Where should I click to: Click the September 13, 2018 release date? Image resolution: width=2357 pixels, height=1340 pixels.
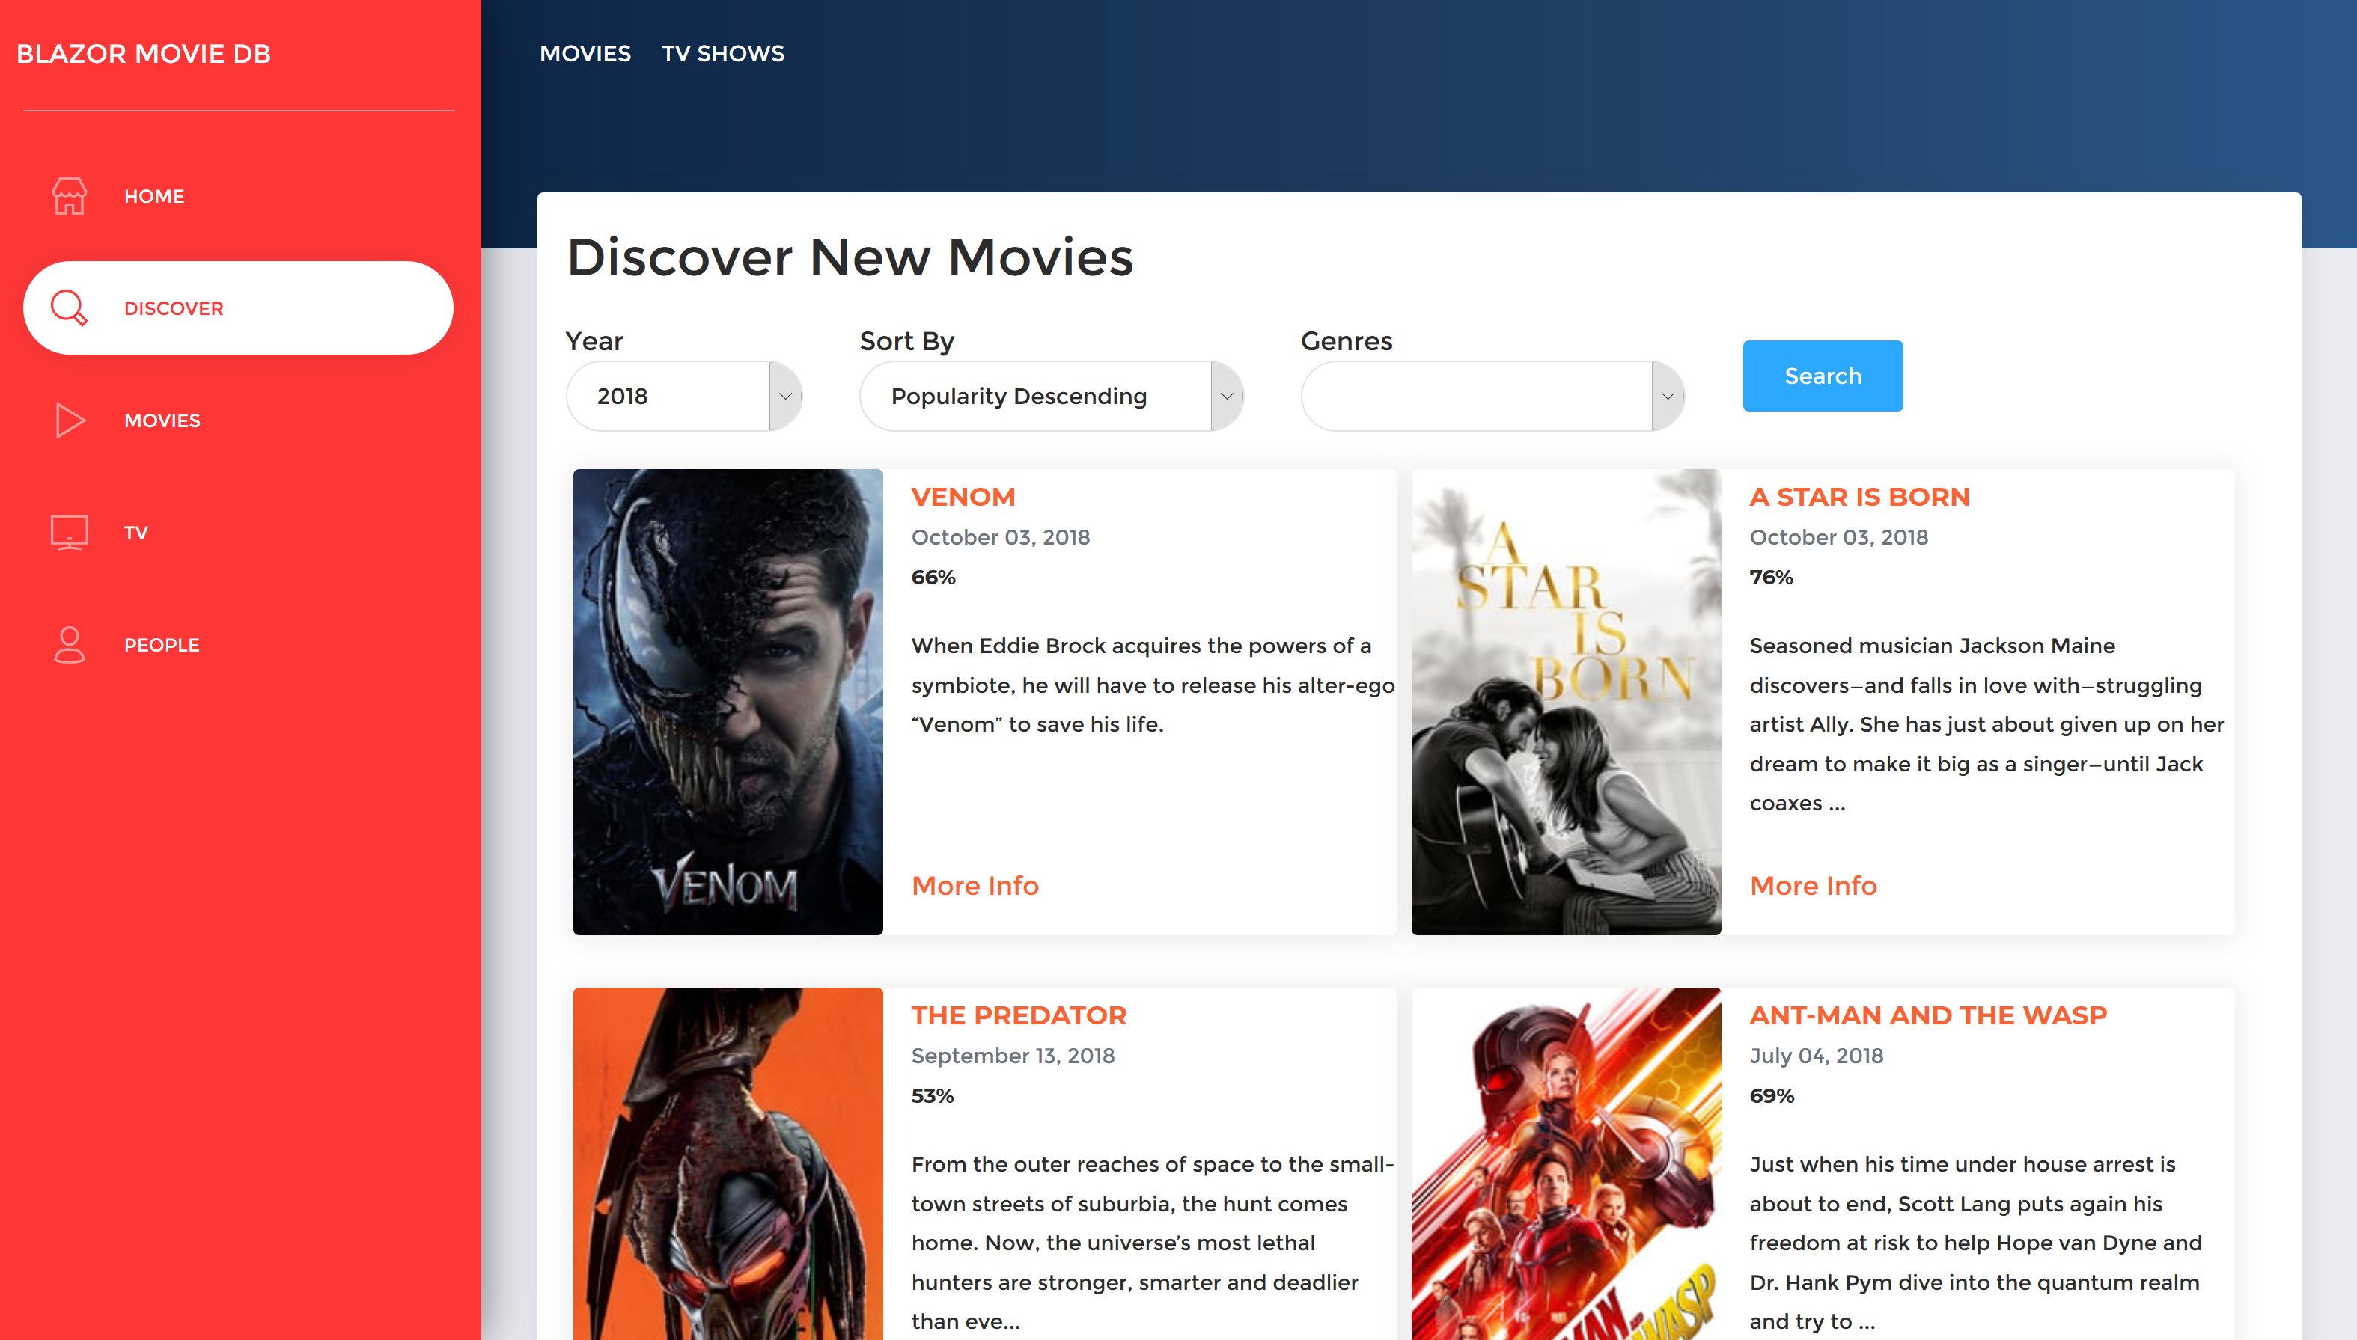tap(1013, 1056)
